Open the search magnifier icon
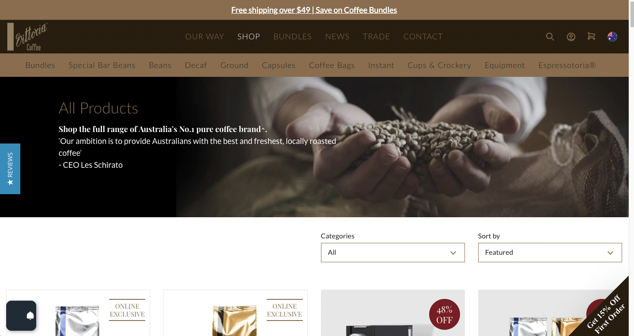Viewport: 634px width, 336px height. click(550, 37)
